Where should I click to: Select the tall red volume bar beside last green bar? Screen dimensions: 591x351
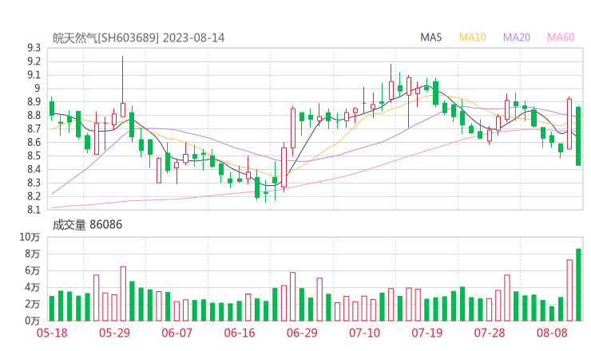tap(569, 290)
